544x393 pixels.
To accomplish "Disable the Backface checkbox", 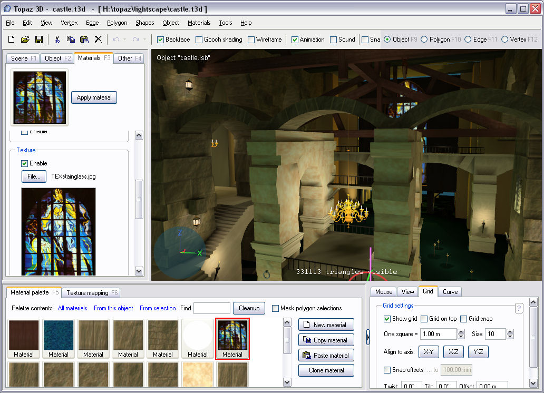I will click(x=161, y=40).
